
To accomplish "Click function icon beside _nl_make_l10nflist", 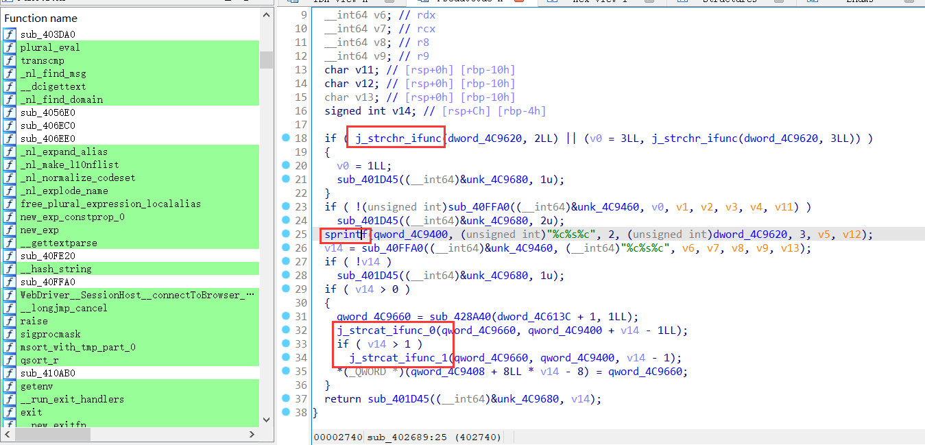I will tap(10, 165).
